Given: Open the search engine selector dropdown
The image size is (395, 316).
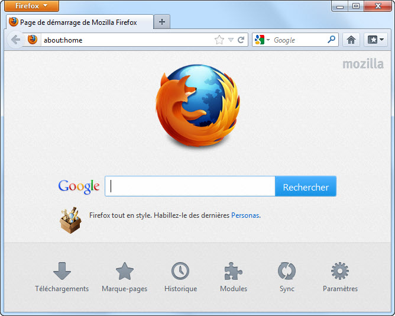Looking at the screenshot, I should coord(262,40).
